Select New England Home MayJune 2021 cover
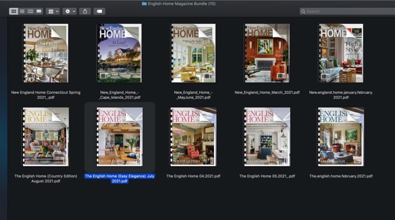The image size is (395, 220). coord(193,53)
